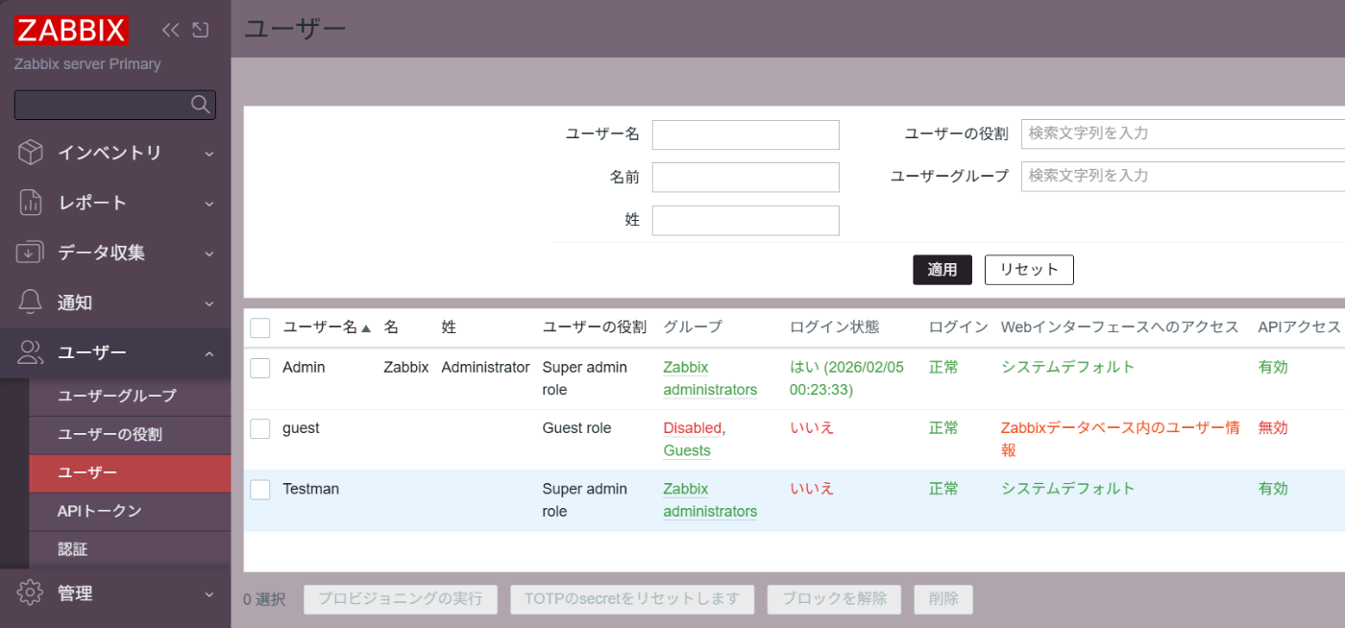Sort the table by ユーザーの役割 column header
Image resolution: width=1345 pixels, height=628 pixels.
(595, 327)
